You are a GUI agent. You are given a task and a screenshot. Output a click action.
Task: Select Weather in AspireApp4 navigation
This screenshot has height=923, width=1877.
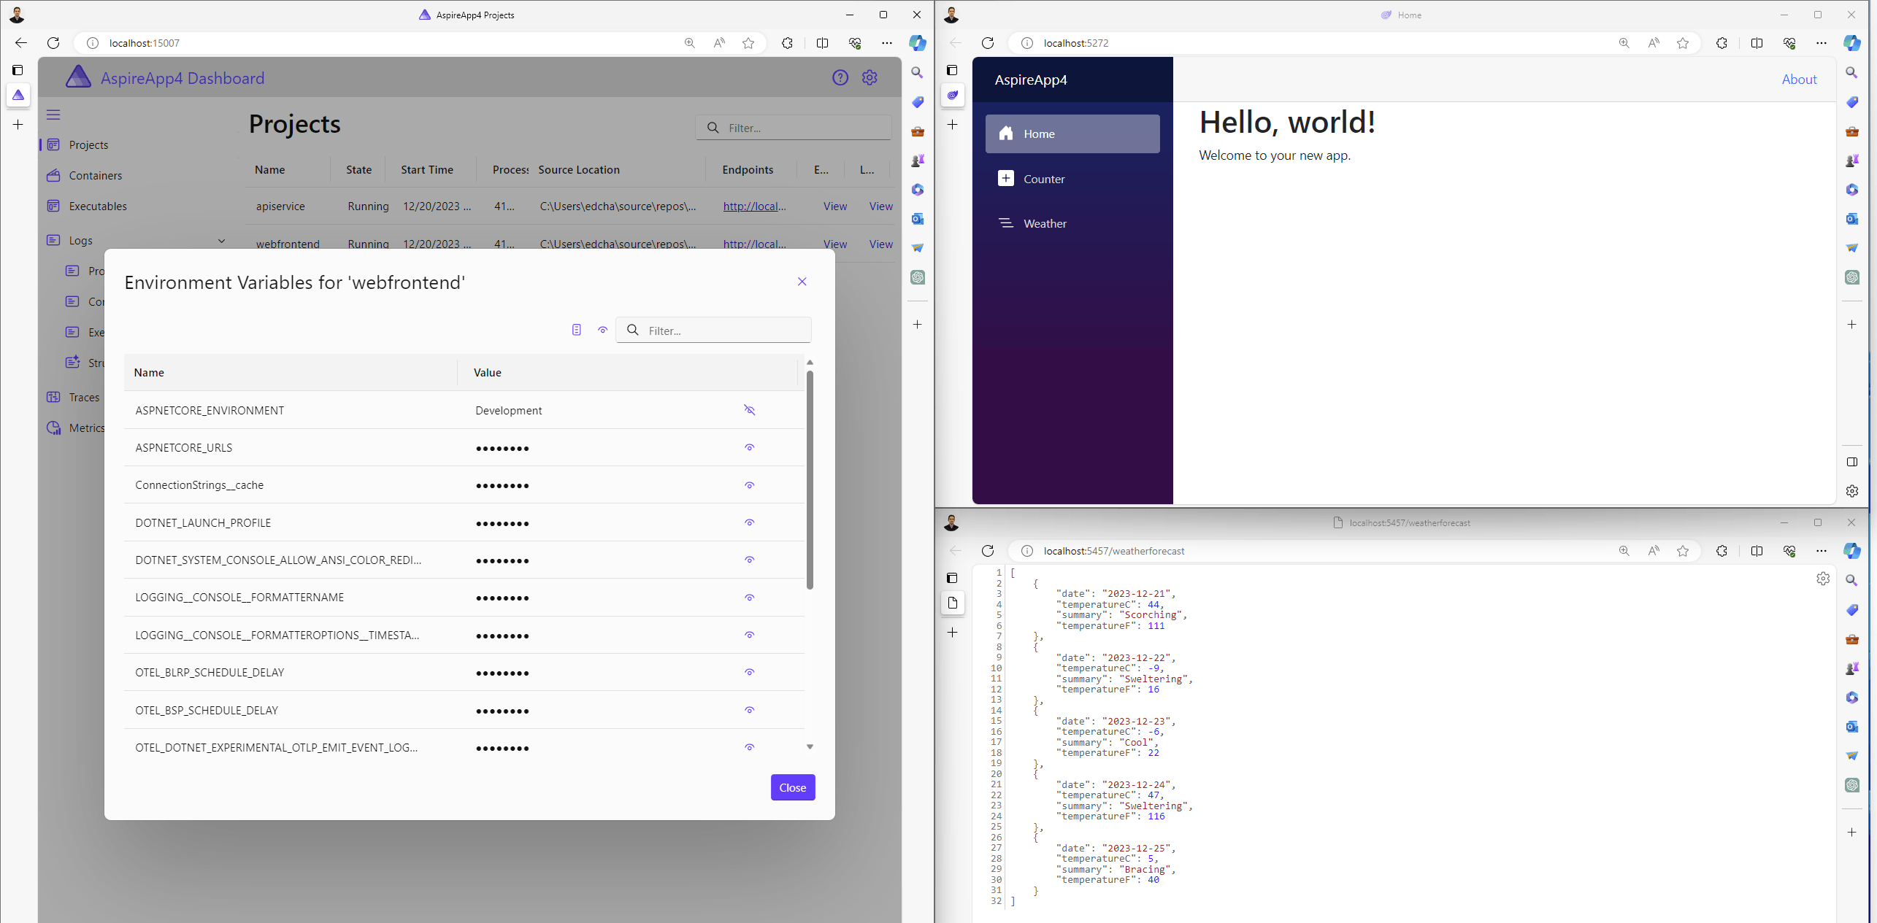coord(1072,223)
